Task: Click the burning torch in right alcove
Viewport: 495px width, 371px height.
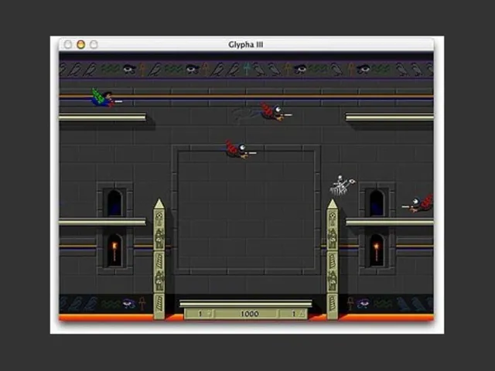Action: tap(377, 251)
